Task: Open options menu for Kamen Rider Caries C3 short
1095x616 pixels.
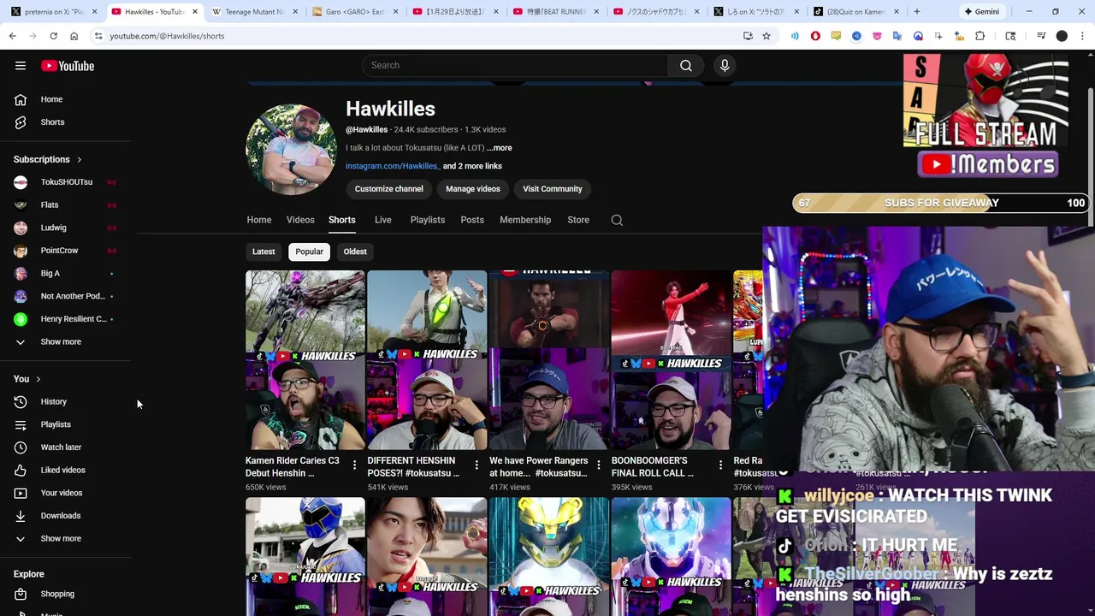Action: click(354, 465)
